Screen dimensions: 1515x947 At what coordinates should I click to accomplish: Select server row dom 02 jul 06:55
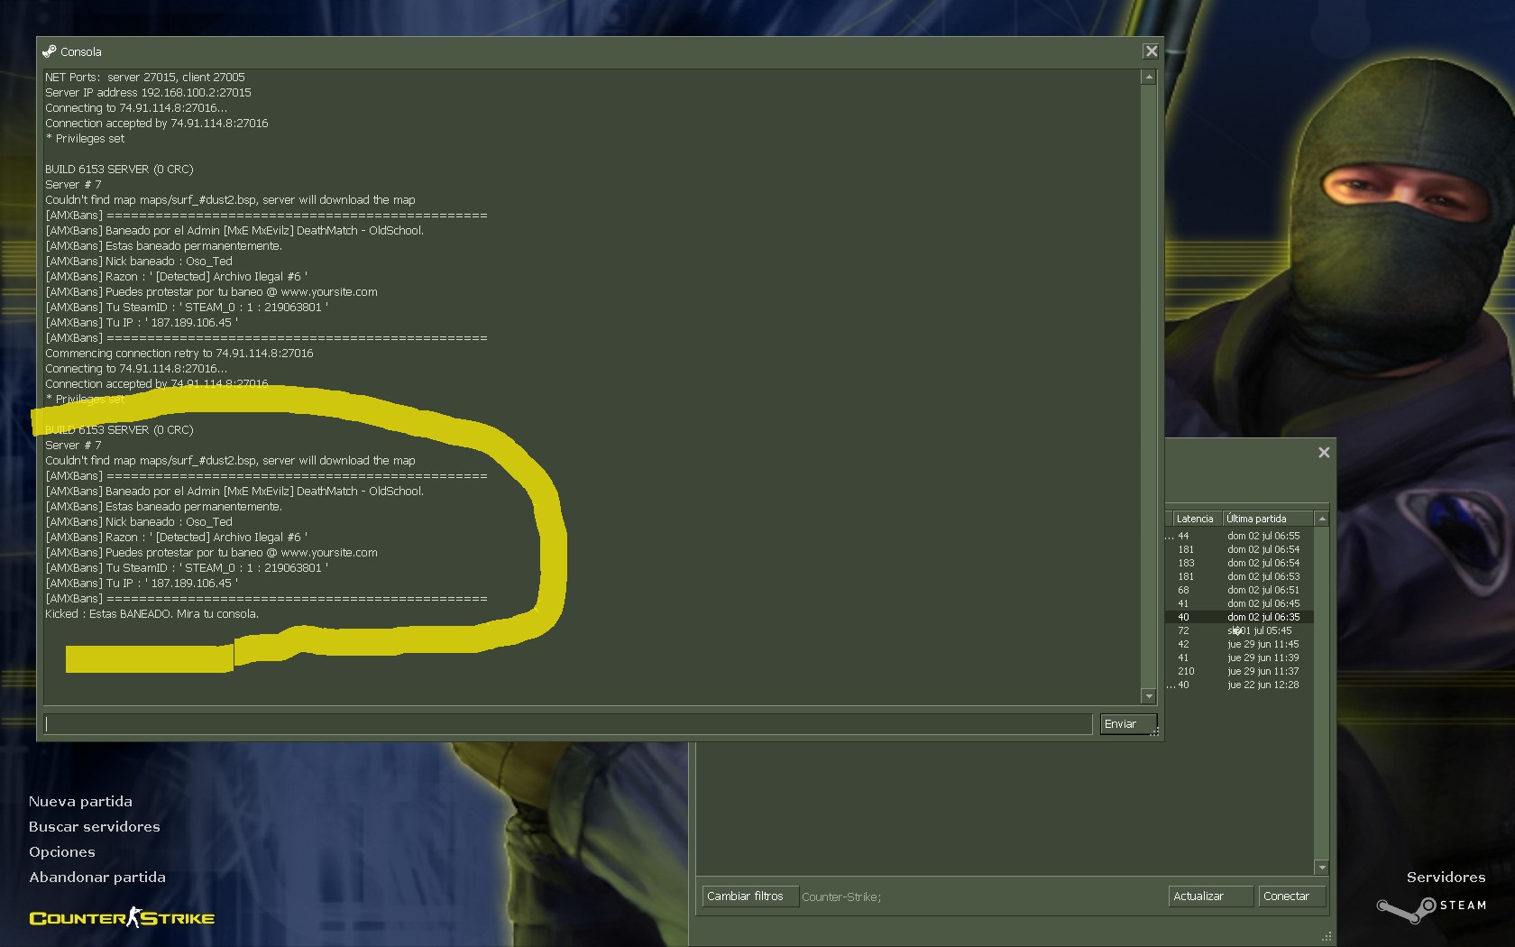(1240, 536)
